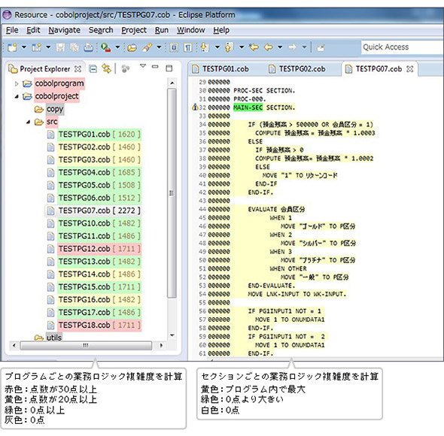Image resolution: width=444 pixels, height=436 pixels.
Task: Click the New file wizard icon
Action: coord(12,47)
